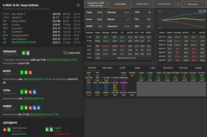Click the Home NL25 stat box
Viewport: 207px width, 137px height.
coord(94,19)
